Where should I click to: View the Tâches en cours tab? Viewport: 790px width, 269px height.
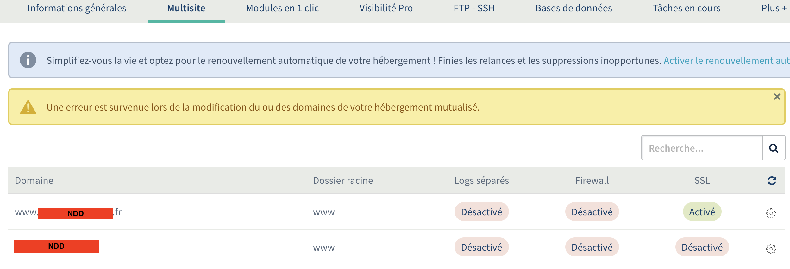(687, 8)
